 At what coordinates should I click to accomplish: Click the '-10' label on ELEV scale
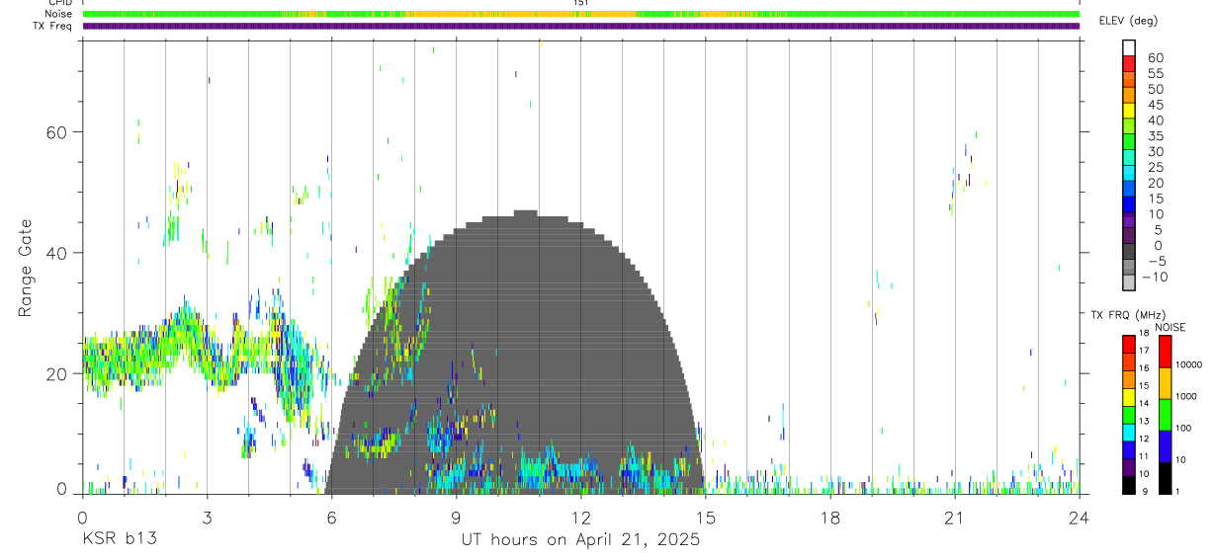tap(1154, 277)
